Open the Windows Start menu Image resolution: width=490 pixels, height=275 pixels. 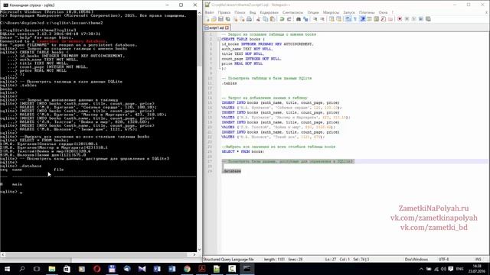(x=7, y=269)
